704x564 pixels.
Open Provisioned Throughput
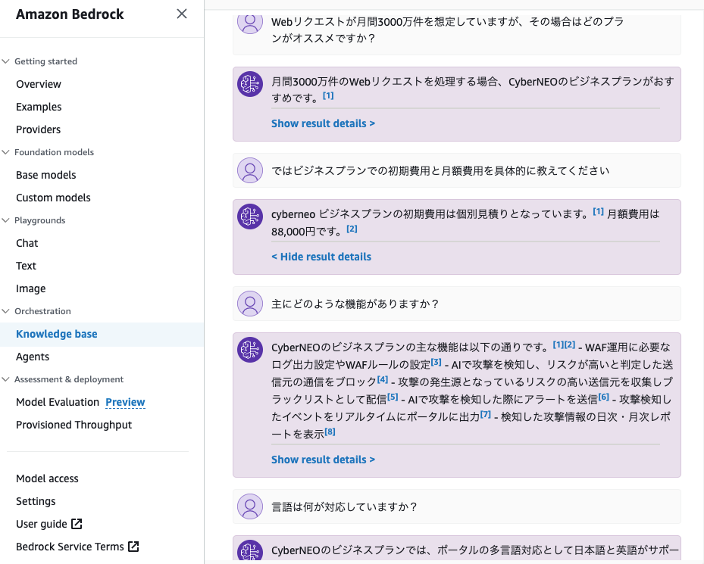74,425
